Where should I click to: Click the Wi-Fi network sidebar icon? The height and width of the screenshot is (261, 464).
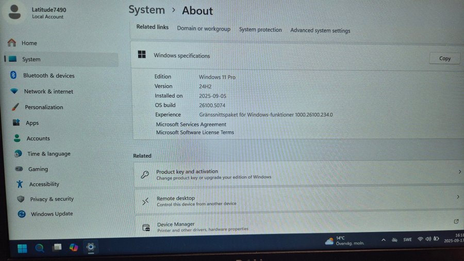(x=14, y=91)
